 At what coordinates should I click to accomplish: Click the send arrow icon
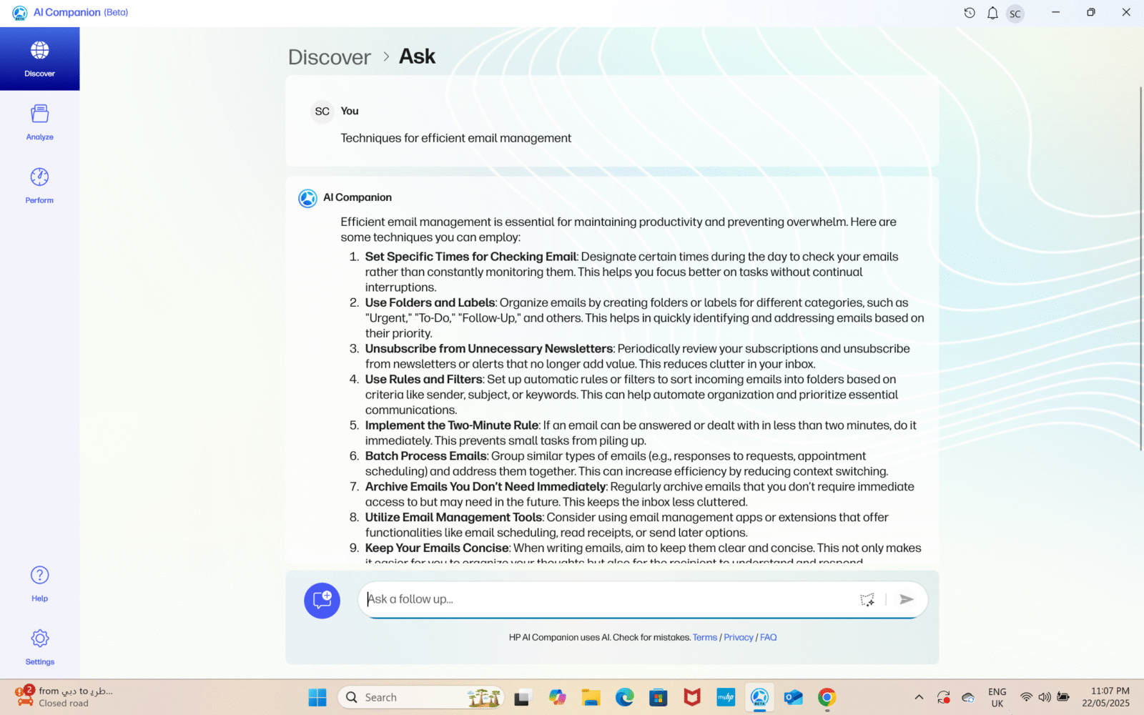coord(907,599)
